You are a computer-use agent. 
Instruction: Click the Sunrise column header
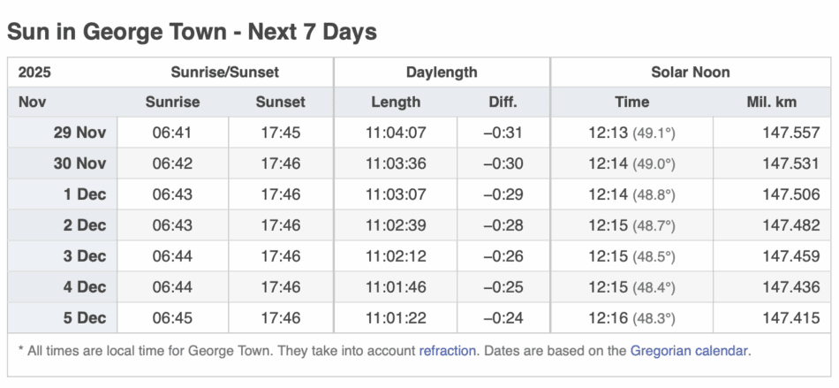point(172,102)
